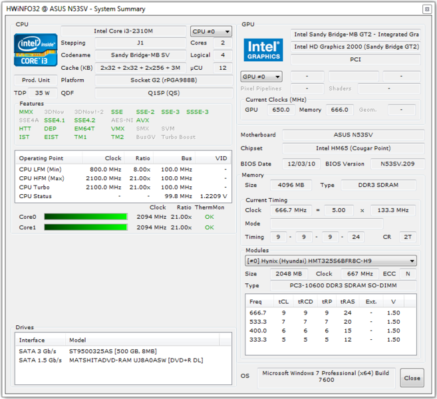Click the Q1SP (QS) QDF field
This screenshot has height=399, width=437.
164,93
